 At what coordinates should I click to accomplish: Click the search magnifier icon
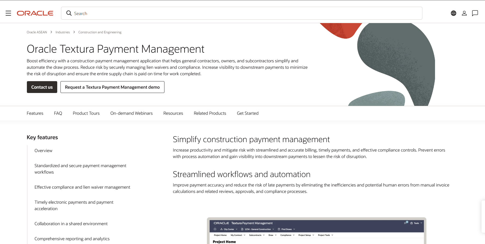pyautogui.click(x=69, y=13)
